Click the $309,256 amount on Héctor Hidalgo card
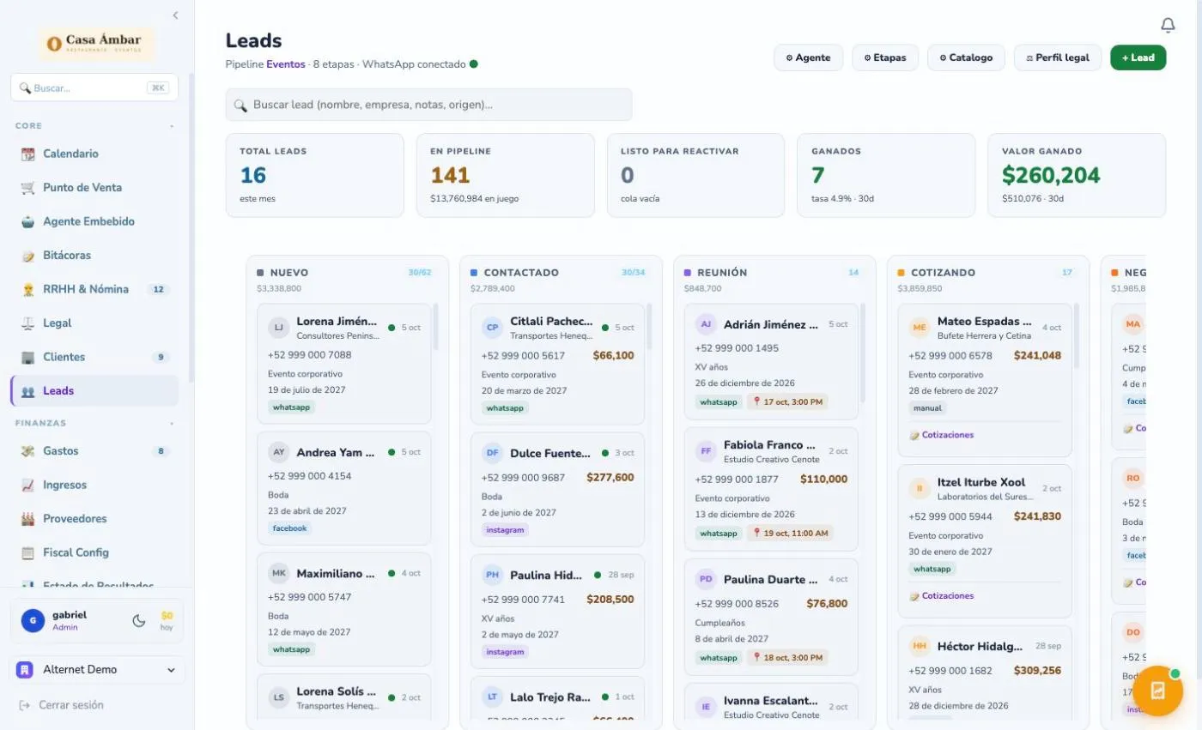Screen dimensions: 1202x730 (x=1037, y=671)
